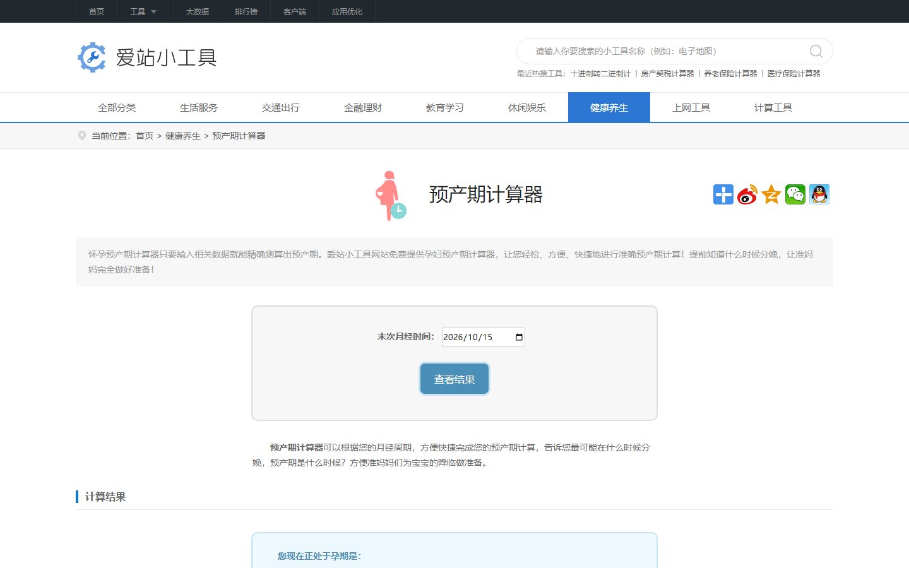Open the 教育学习 category tab
The image size is (909, 568).
pyautogui.click(x=445, y=107)
